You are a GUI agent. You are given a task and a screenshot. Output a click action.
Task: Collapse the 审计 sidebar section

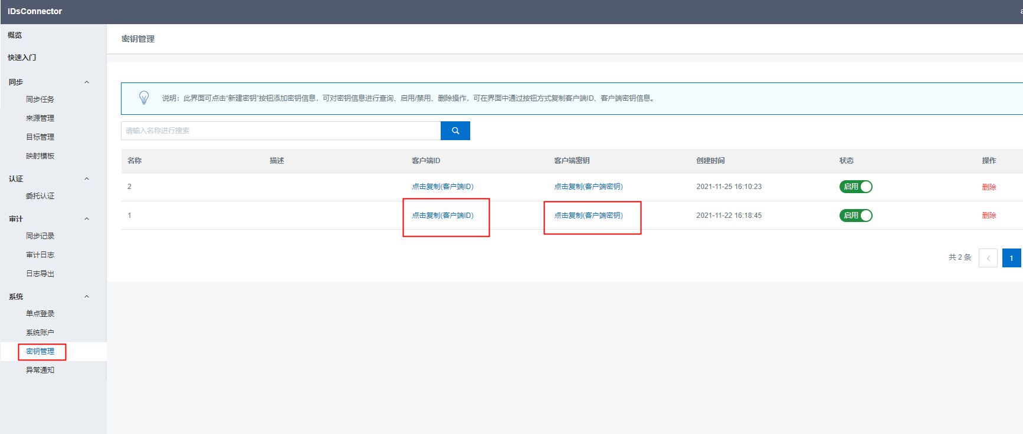click(x=87, y=219)
